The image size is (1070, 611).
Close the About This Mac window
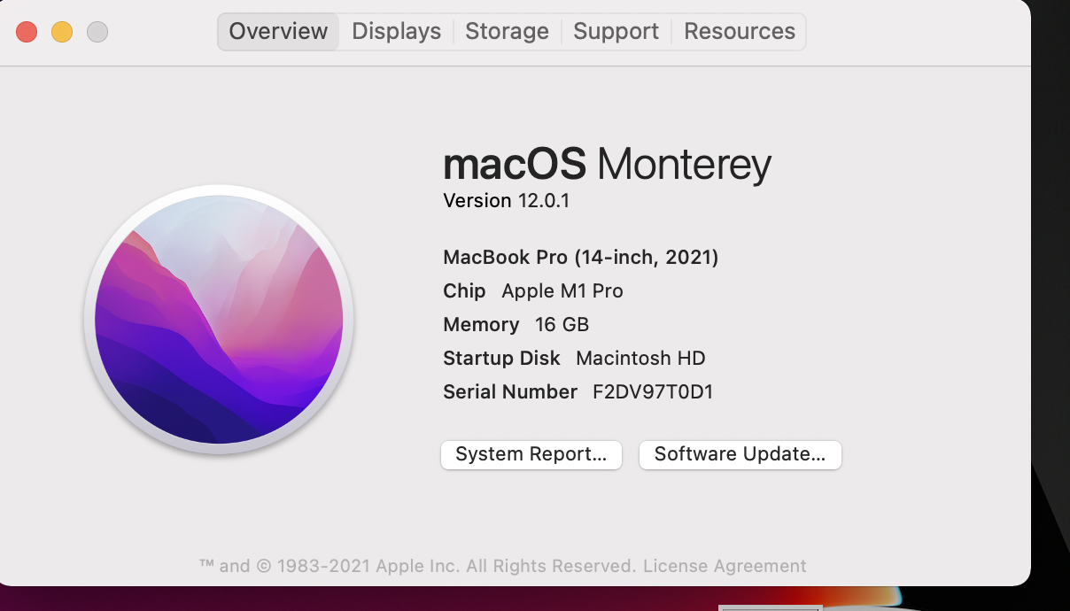pos(27,33)
